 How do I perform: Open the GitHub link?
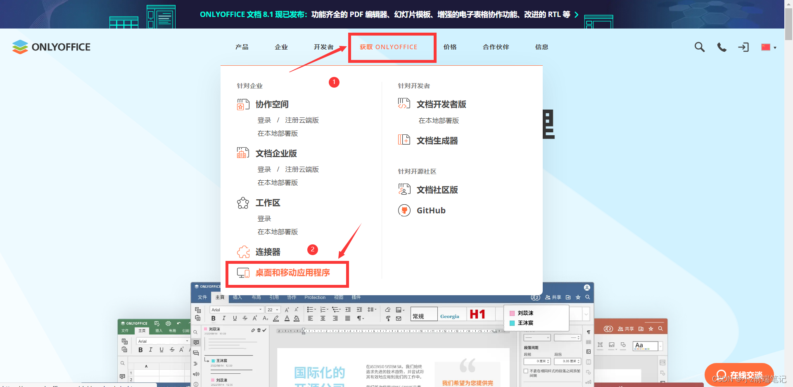[431, 210]
